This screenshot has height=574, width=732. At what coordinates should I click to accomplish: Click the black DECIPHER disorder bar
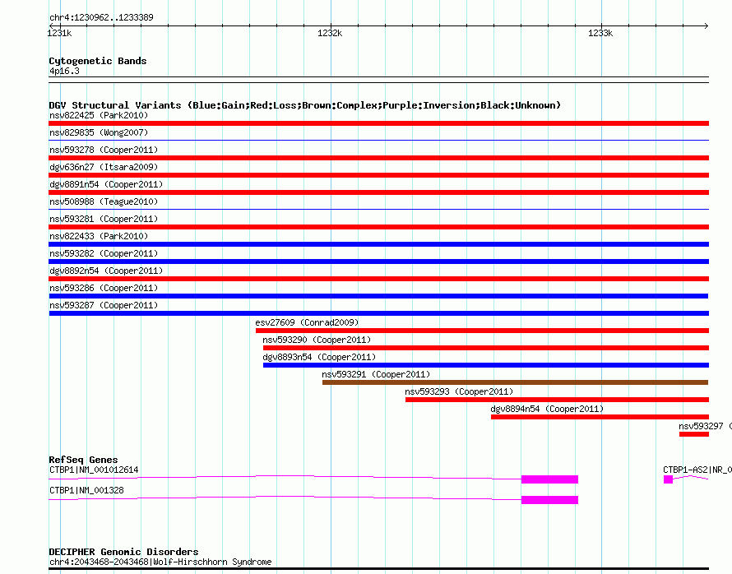pyautogui.click(x=378, y=569)
